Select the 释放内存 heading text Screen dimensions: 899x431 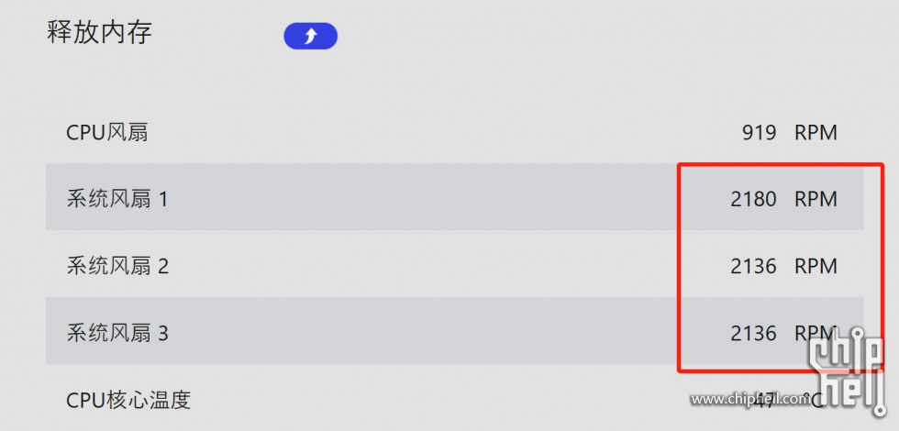click(x=99, y=32)
